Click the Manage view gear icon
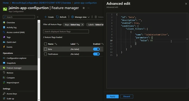 click(x=73, y=17)
